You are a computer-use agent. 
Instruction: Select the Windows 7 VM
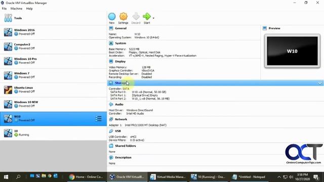(x=53, y=75)
